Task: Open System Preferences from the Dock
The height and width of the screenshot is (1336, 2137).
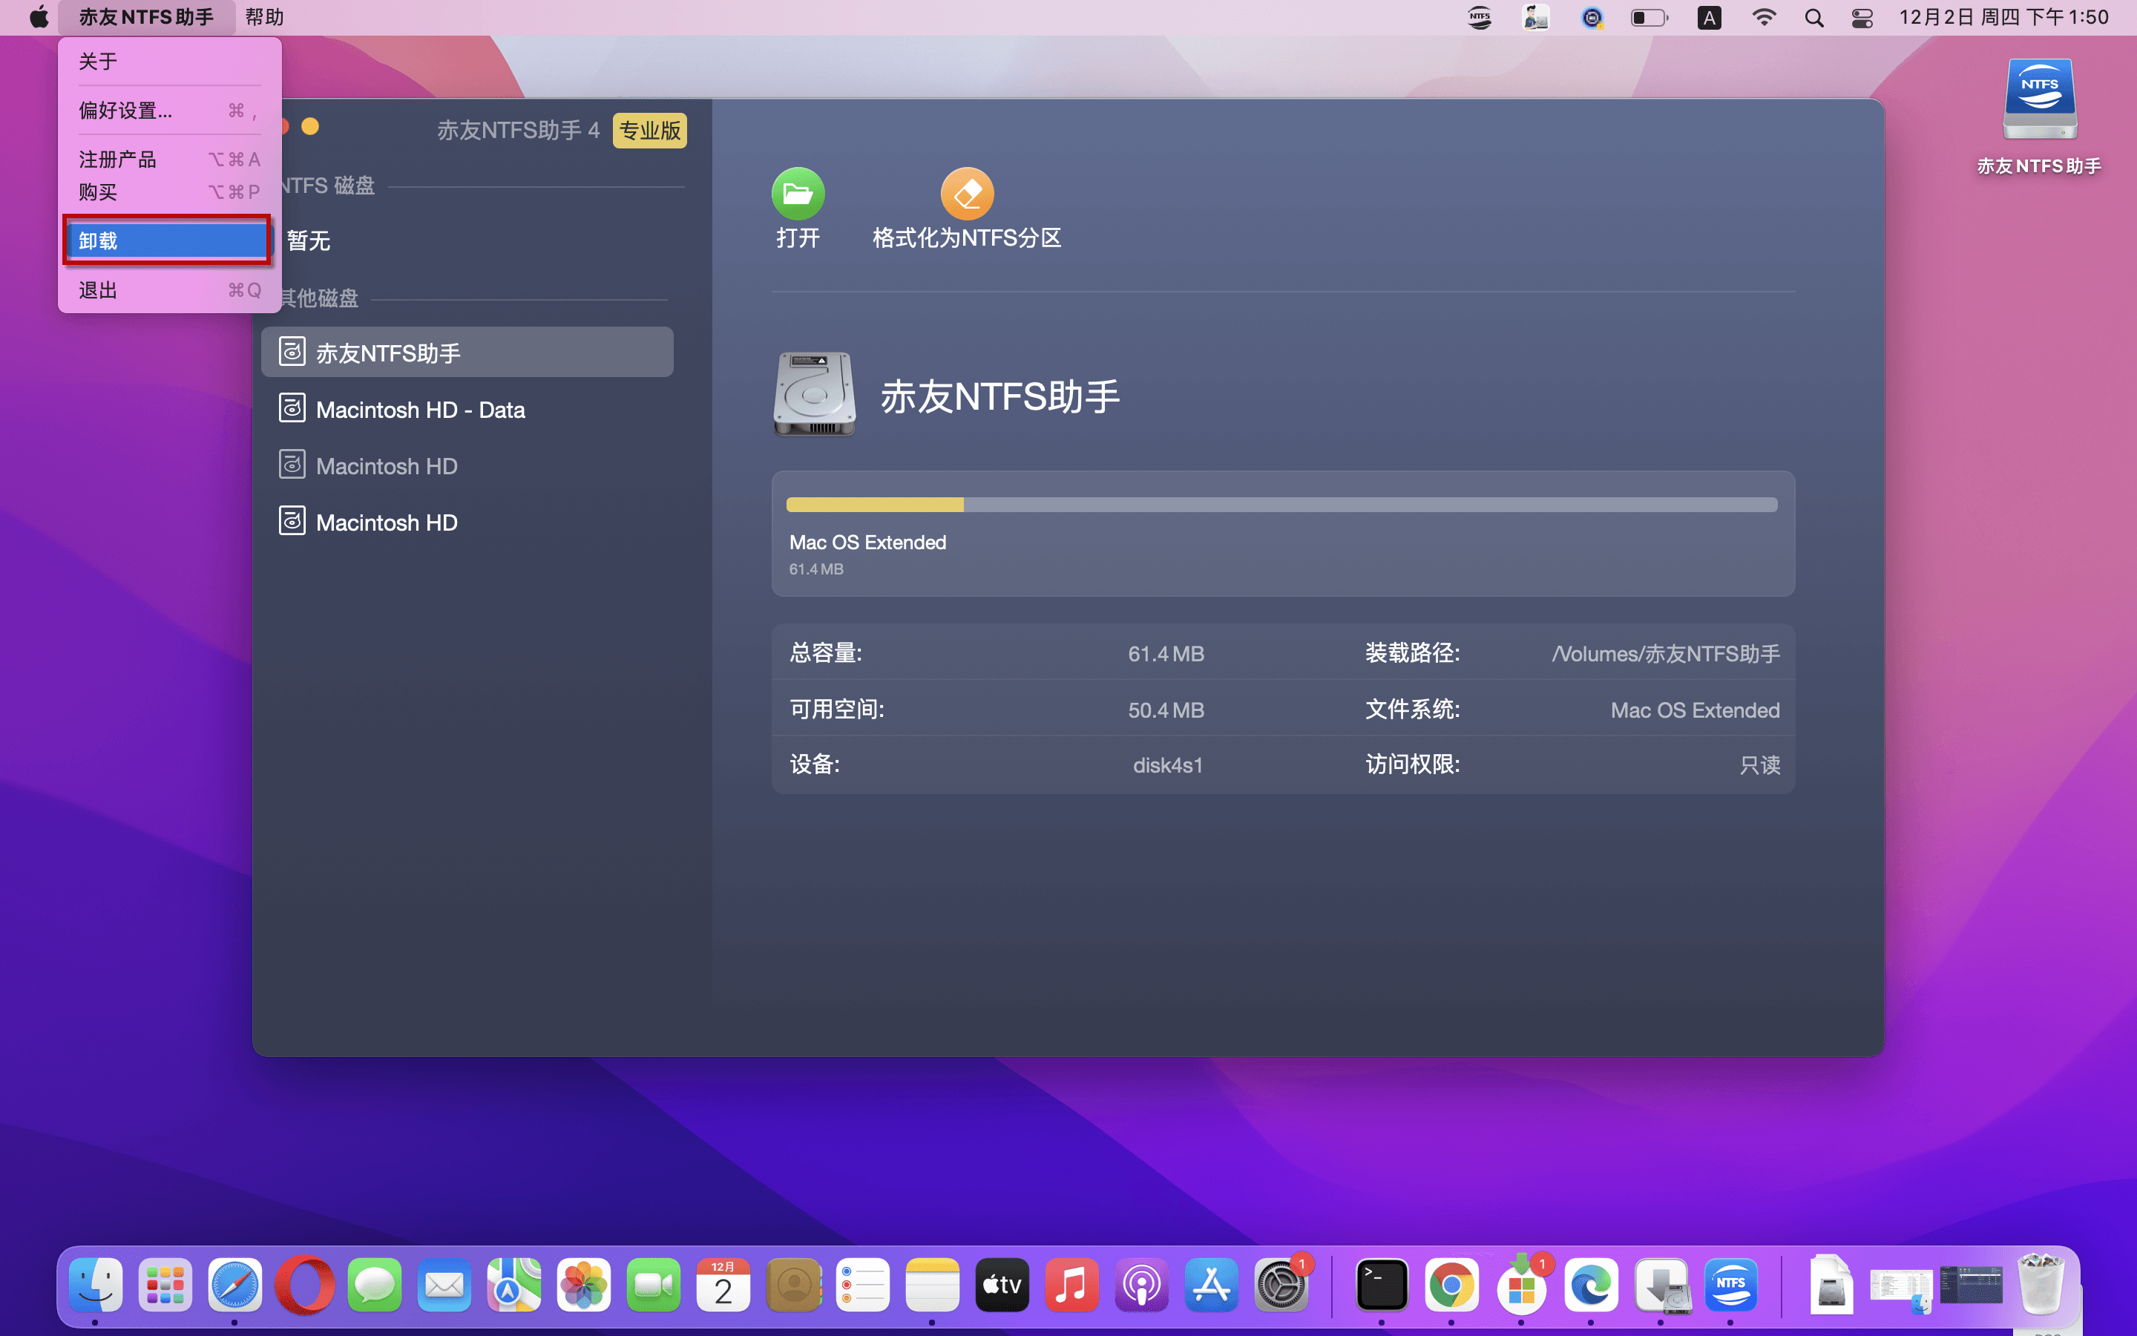Action: click(1281, 1284)
